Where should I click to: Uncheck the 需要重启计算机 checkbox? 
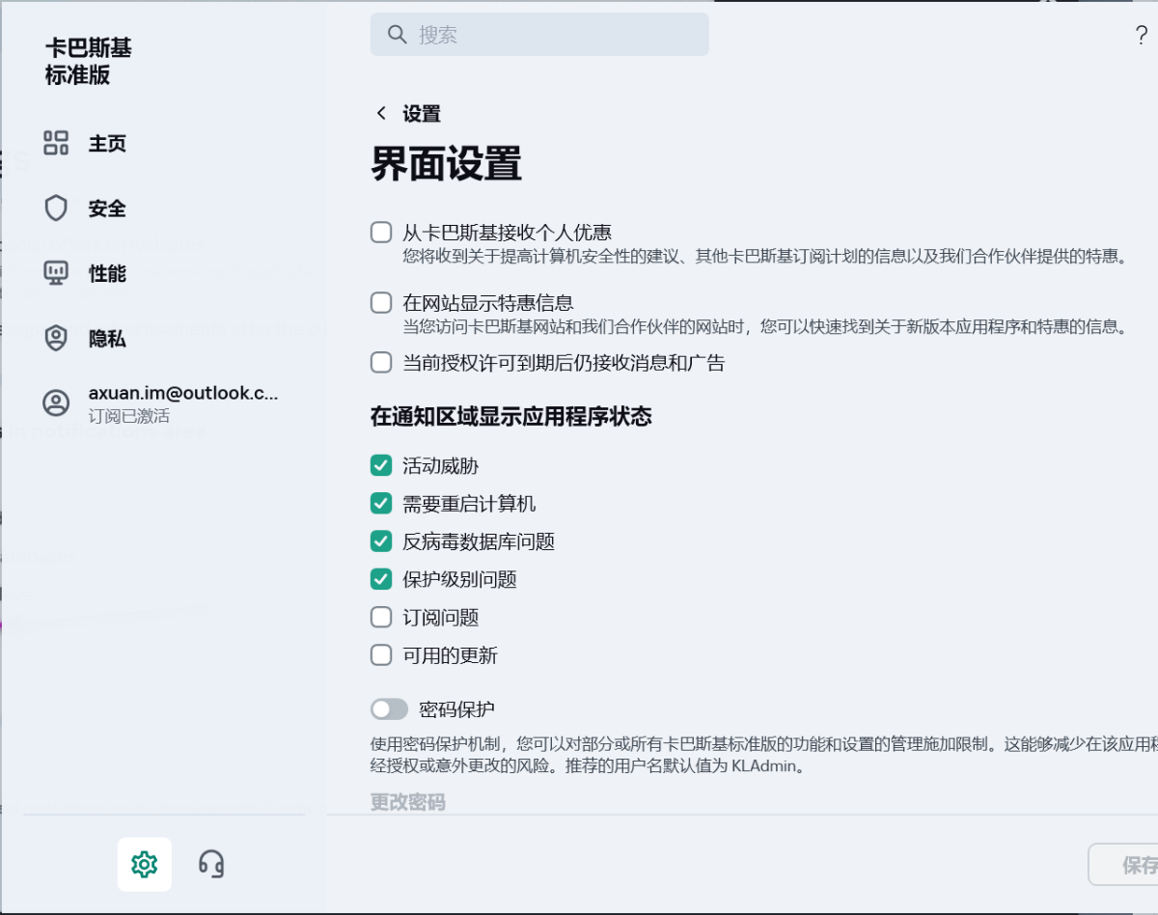pyautogui.click(x=381, y=504)
